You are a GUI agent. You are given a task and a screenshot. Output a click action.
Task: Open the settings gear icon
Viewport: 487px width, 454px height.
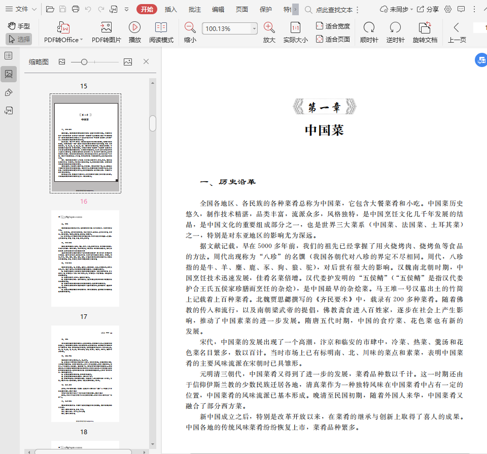pyautogui.click(x=448, y=9)
